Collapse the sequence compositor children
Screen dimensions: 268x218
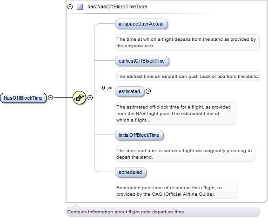90,97
